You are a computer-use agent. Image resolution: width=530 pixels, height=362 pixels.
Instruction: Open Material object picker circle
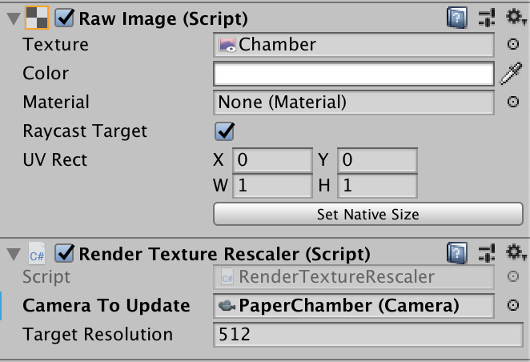513,103
